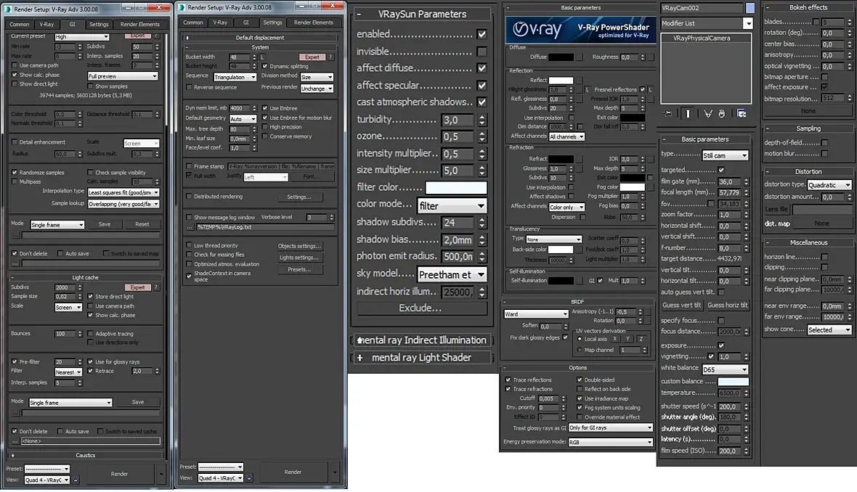Select Settings tab in right Render Setup
857x492 pixels.
(272, 22)
